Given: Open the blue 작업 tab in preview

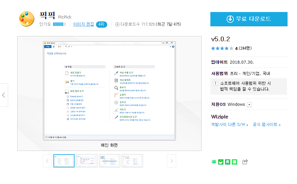Looking at the screenshot, I should pyautogui.click(x=48, y=47).
